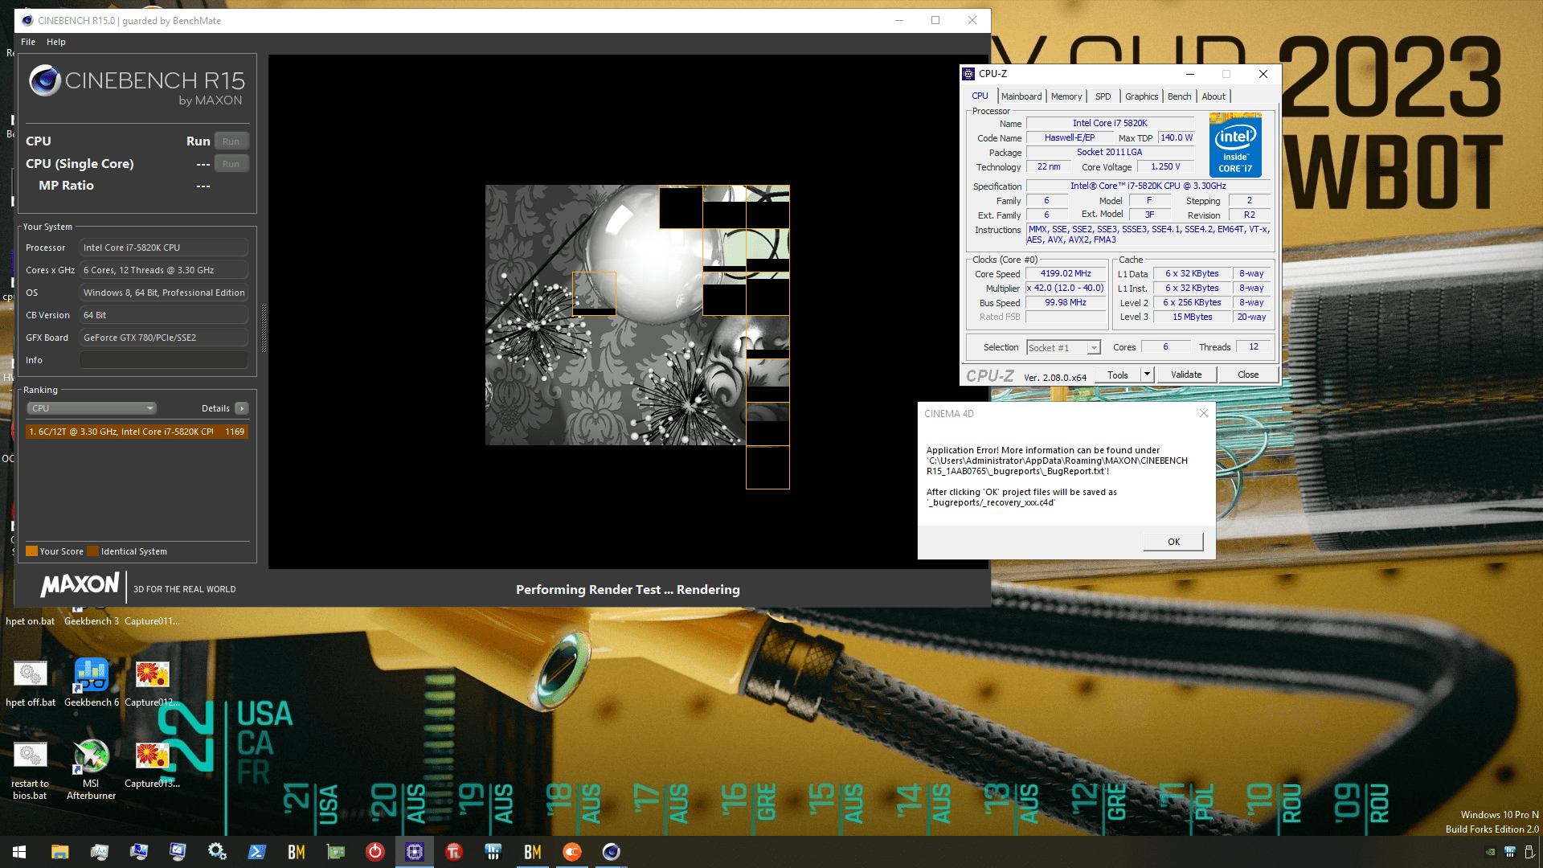
Task: Click Run button for the CPU test
Action: tap(231, 141)
